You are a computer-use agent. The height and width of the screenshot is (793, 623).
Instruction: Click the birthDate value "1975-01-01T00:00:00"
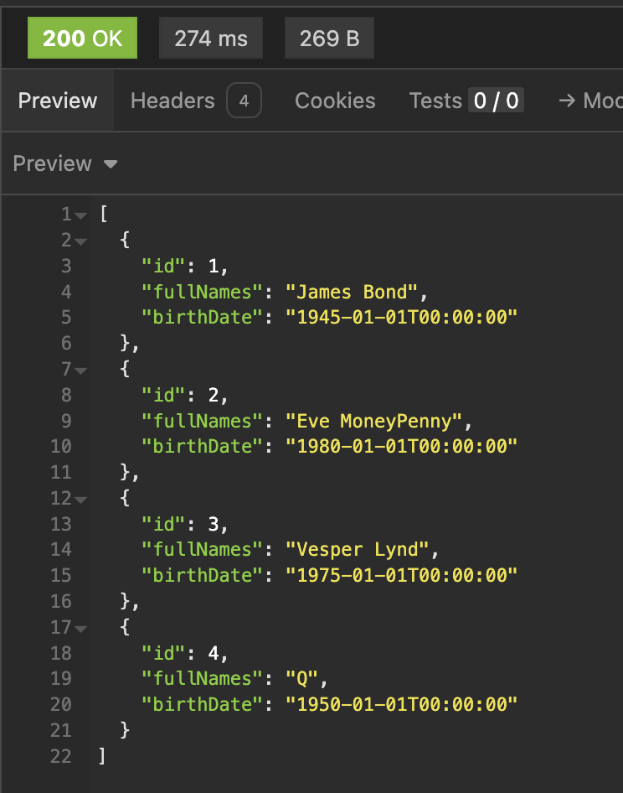pyautogui.click(x=402, y=576)
